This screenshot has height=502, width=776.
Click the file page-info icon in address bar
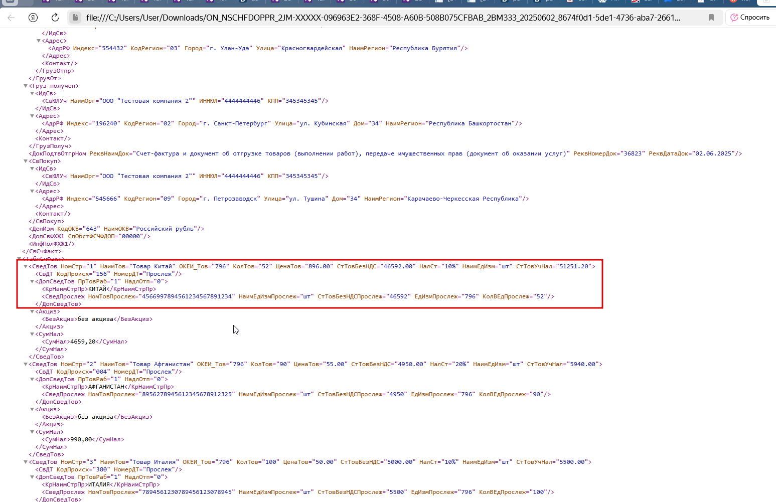pyautogui.click(x=75, y=18)
